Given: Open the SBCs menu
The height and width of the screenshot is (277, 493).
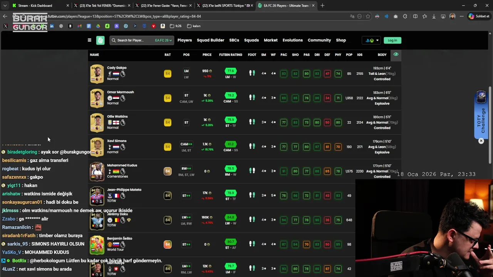Looking at the screenshot, I should [234, 40].
